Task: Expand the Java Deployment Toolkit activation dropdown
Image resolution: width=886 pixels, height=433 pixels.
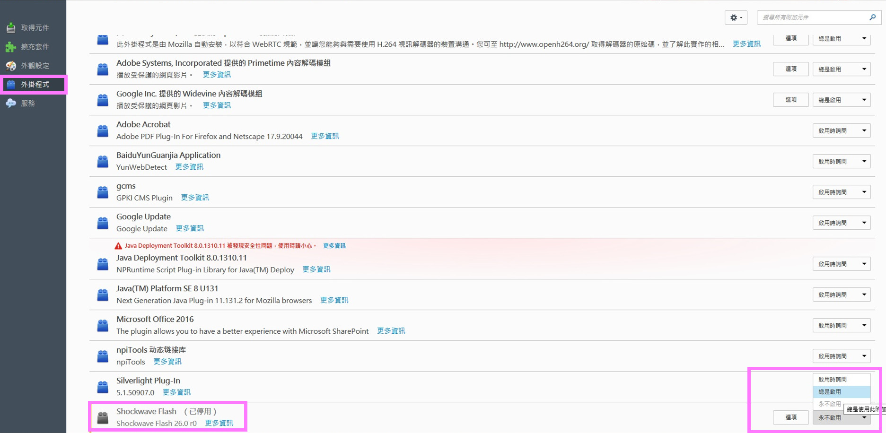Action: click(x=842, y=264)
